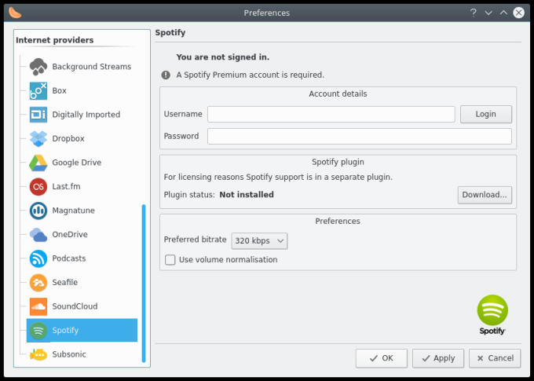This screenshot has height=381, width=534.
Task: Click the Dropbox icon in sidebar
Action: point(38,138)
